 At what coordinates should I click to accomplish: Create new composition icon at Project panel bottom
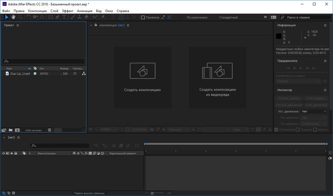click(x=17, y=130)
